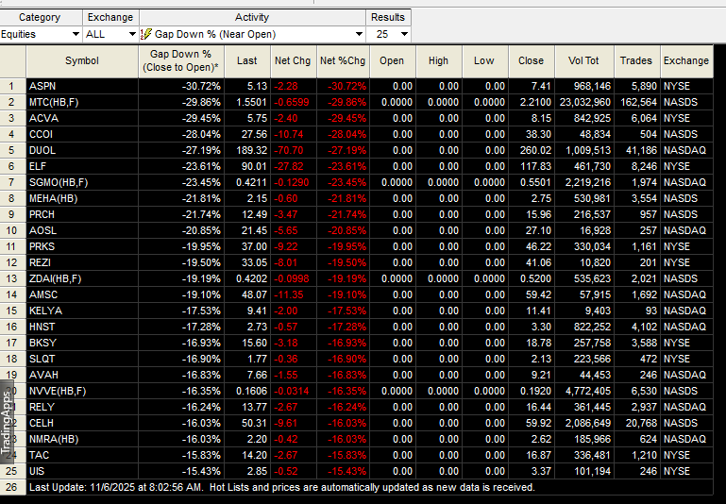
Task: Select the BKSY symbol cell
Action: 82,343
